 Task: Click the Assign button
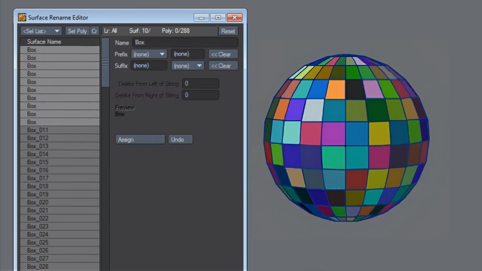point(140,140)
